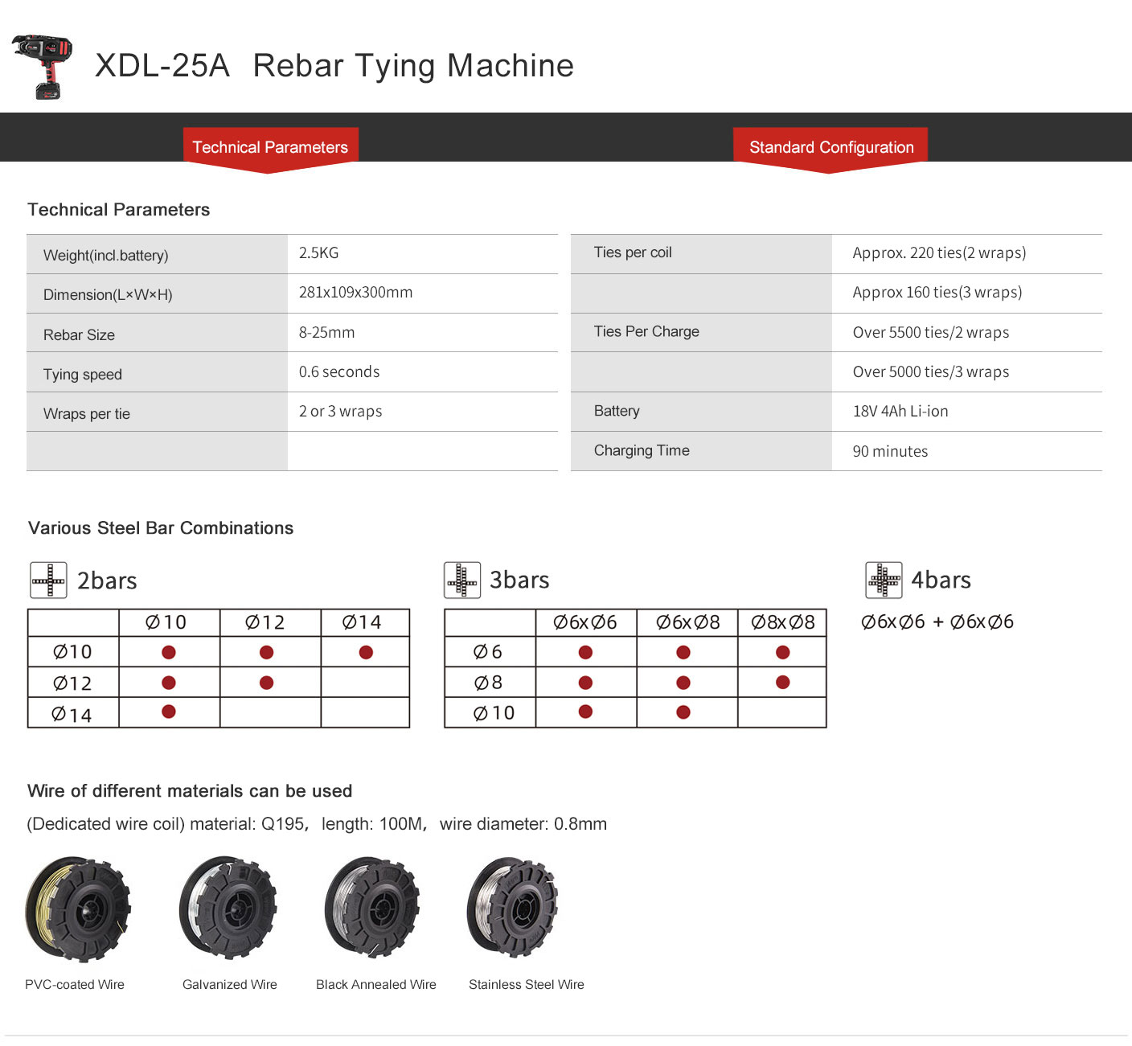Click 'Over 5000 ties/3 wraps' value
This screenshot has width=1132, height=1046.
(x=931, y=372)
